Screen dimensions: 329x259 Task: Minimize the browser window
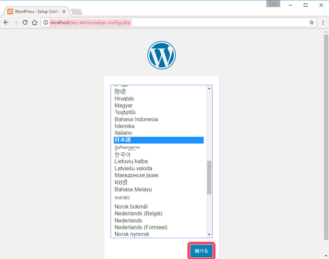(x=290, y=5)
